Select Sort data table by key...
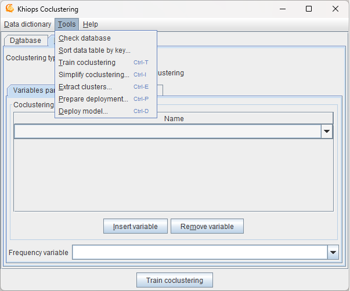 106,50
